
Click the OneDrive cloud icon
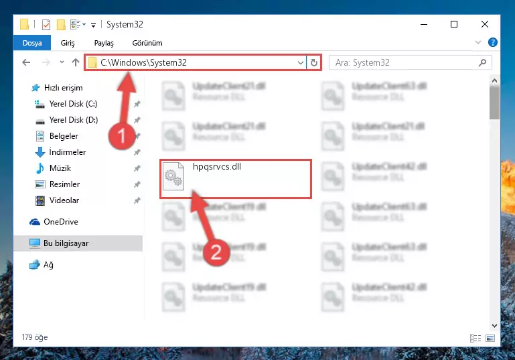tap(34, 223)
